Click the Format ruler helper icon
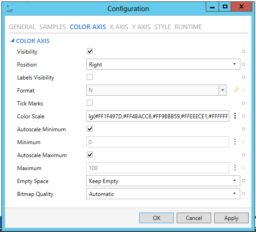Screen dimensions: 256x232 click(236, 90)
